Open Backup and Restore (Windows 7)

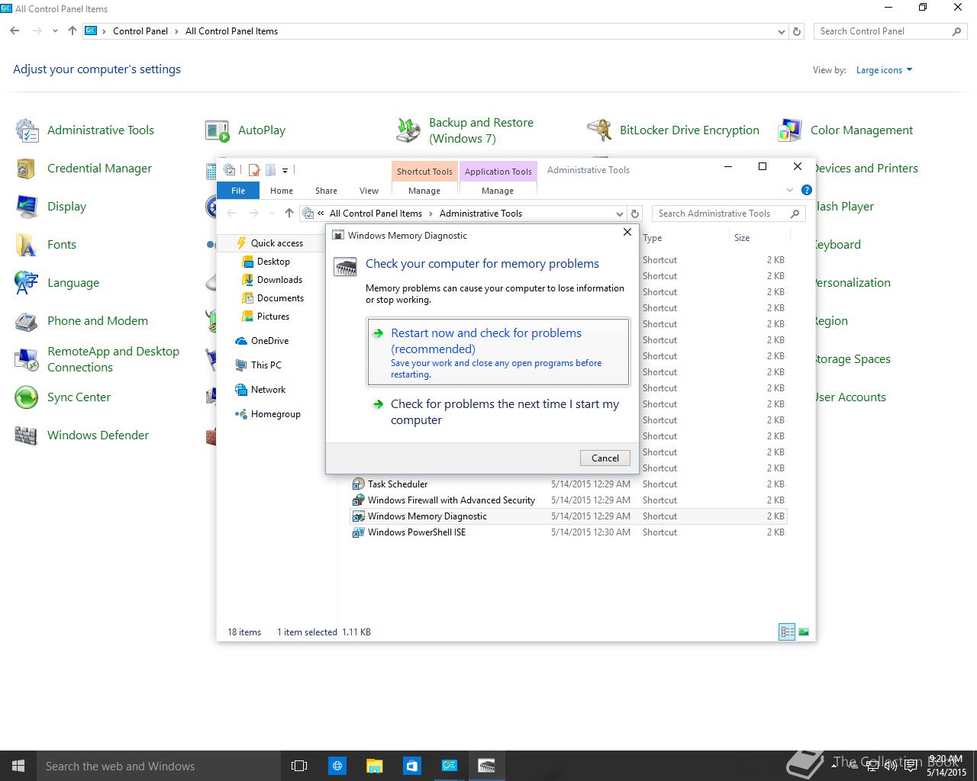(x=465, y=130)
